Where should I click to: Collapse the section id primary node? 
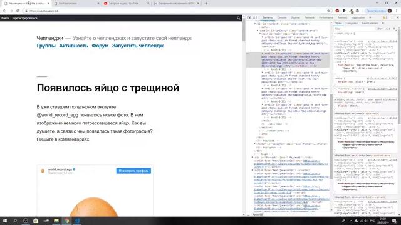pos(258,31)
